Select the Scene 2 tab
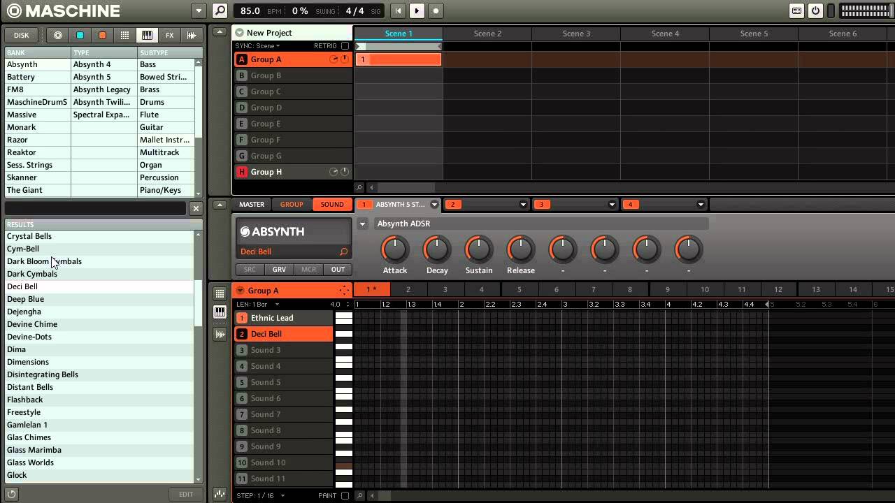Screen dimensions: 895x503 coord(487,34)
